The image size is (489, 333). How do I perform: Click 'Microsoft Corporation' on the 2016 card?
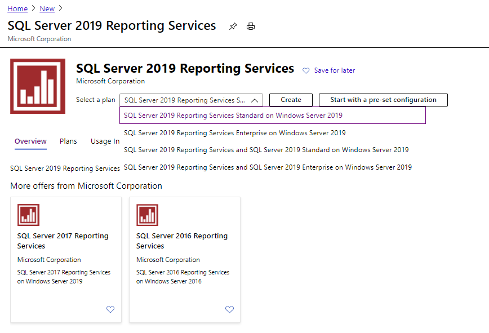tap(168, 260)
